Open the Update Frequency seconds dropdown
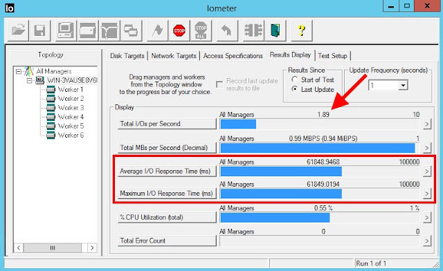The width and height of the screenshot is (443, 271). [x=403, y=85]
